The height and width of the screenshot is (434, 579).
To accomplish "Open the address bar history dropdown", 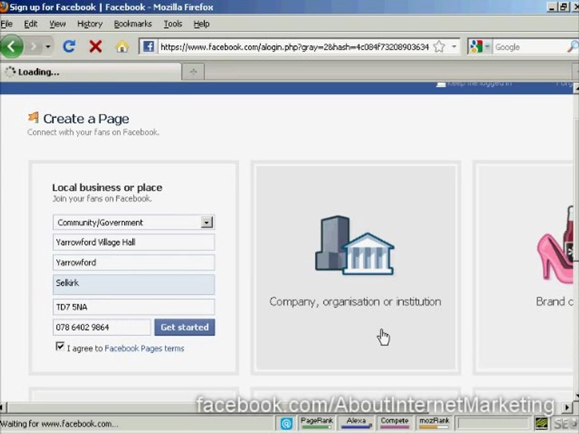I will (454, 47).
